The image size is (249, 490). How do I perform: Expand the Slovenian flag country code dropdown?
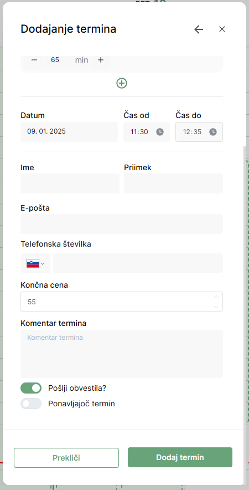(35, 263)
